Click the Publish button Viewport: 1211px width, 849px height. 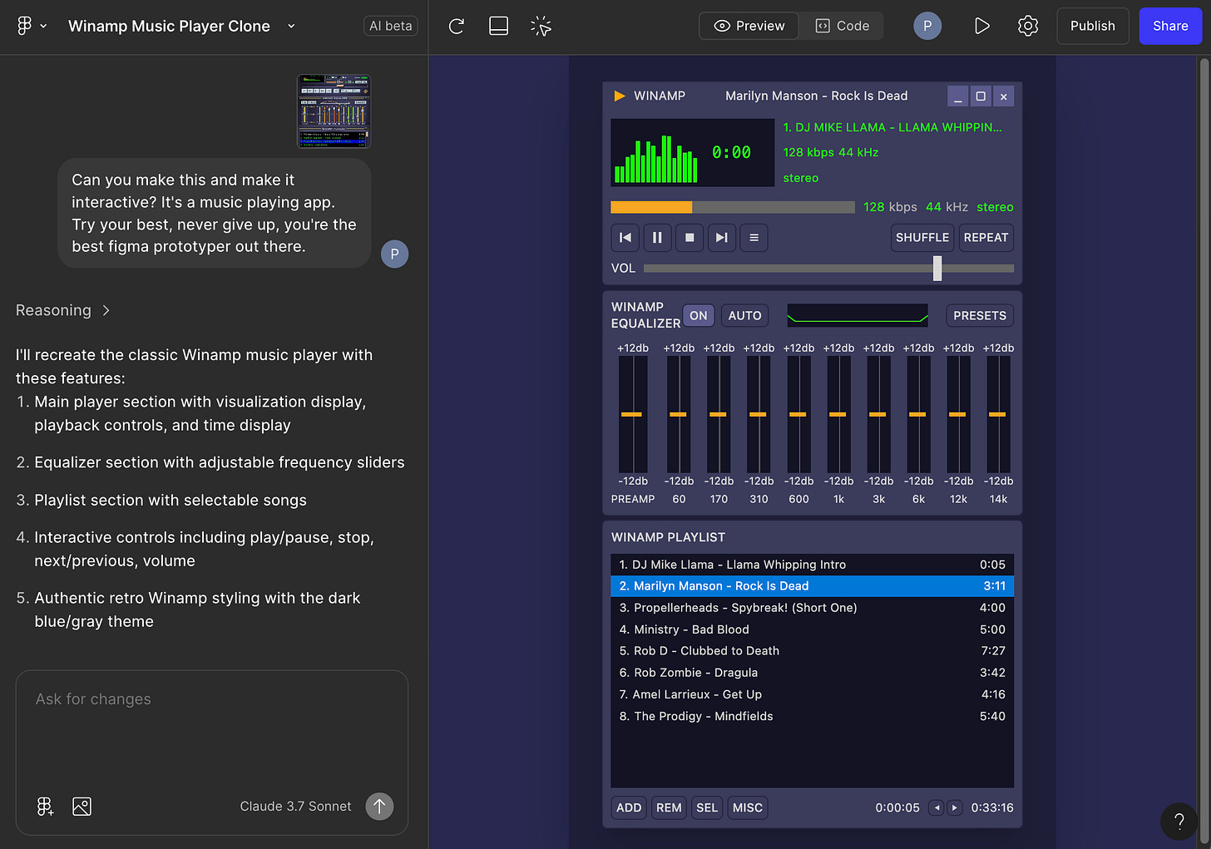[1092, 26]
